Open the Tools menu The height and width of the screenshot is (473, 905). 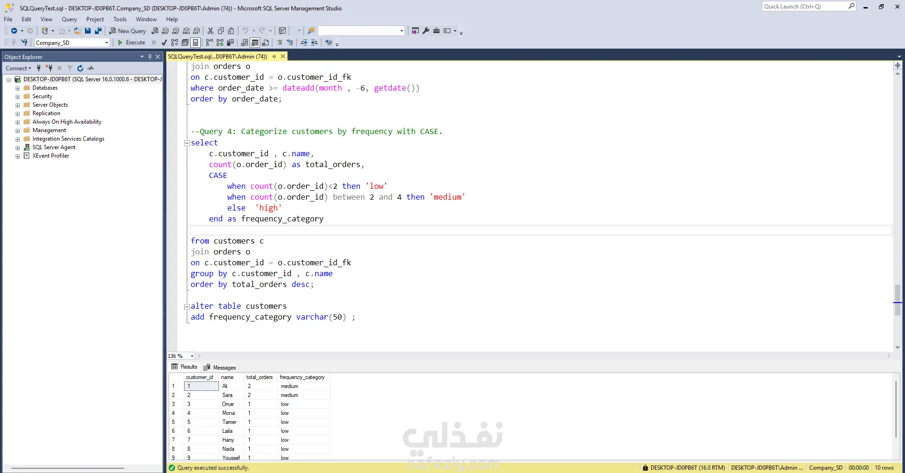click(120, 19)
